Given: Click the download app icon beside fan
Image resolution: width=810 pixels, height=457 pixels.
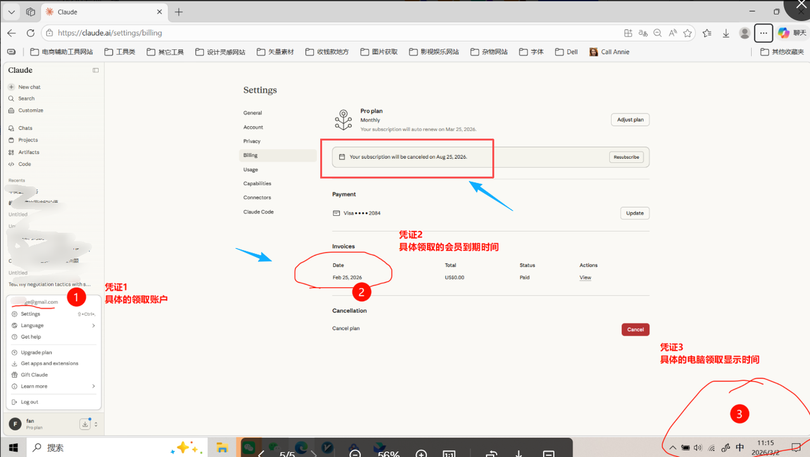Looking at the screenshot, I should click(x=85, y=424).
